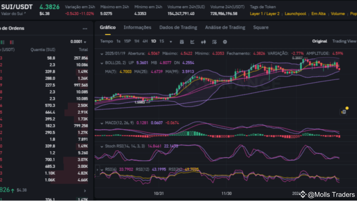Open order book precision 0.0001 dropdown

tap(78, 42)
